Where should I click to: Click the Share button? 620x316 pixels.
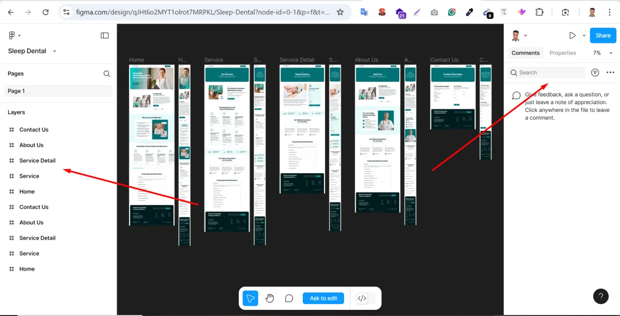(603, 36)
